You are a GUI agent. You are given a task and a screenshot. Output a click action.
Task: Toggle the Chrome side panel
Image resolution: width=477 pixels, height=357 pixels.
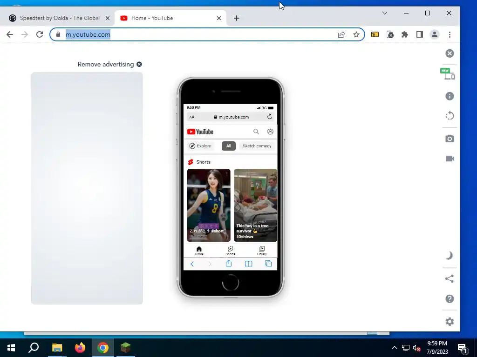pos(420,34)
